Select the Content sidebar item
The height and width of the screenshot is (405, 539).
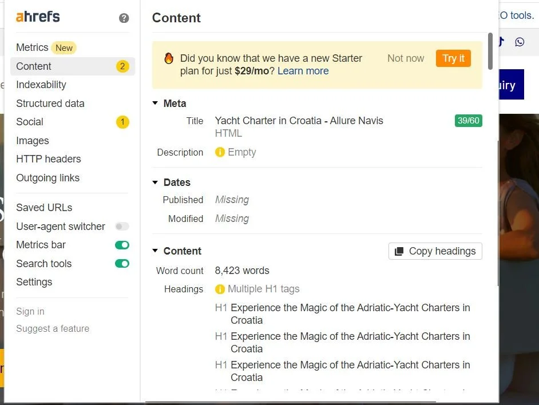(73, 66)
